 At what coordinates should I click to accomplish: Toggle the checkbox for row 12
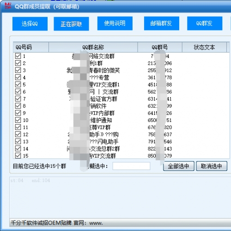(x=18, y=134)
